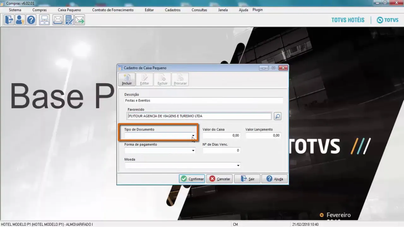Image resolution: width=404 pixels, height=227 pixels.
Task: Open the Editar menu in the menu bar
Action: (149, 10)
